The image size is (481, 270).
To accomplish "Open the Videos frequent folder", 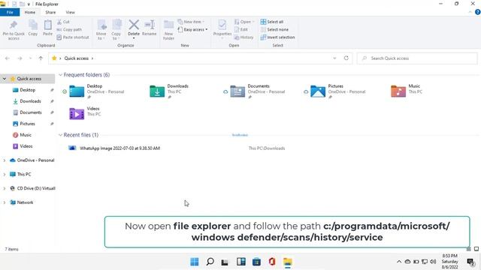I will pyautogui.click(x=85, y=113).
